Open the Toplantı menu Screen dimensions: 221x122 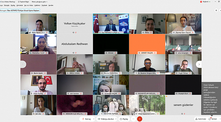pyautogui.click(x=45, y=5)
